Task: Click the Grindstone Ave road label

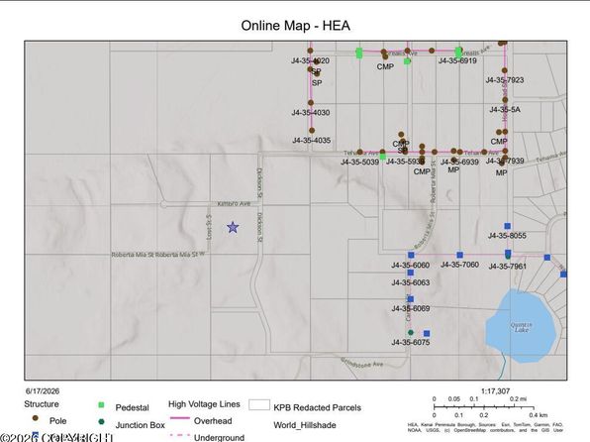Action: point(362,363)
